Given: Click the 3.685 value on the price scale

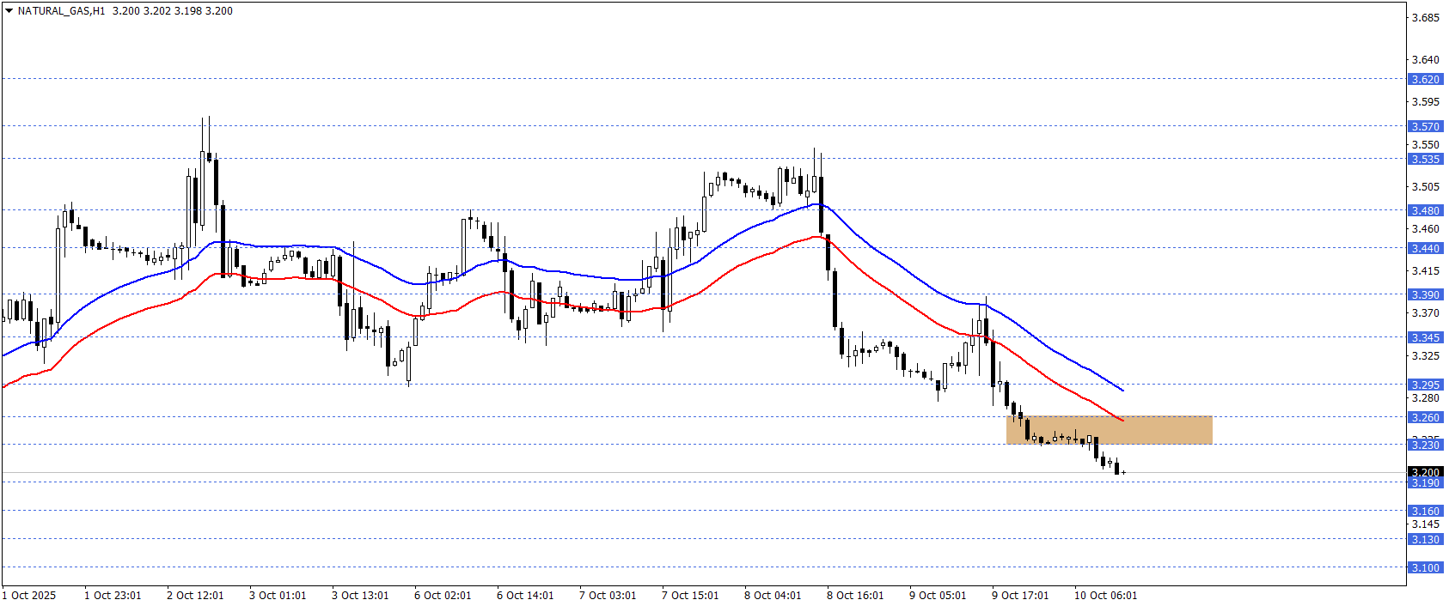Looking at the screenshot, I should tap(1426, 17).
